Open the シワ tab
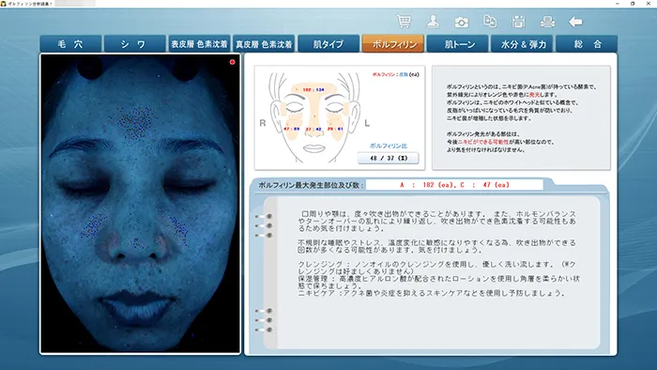Viewport: 657px width, 370px height. click(x=134, y=44)
